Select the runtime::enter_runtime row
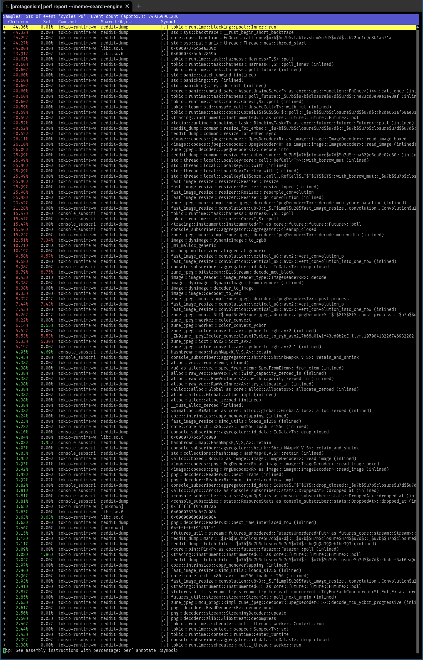The image size is (423, 660). pos(210,634)
